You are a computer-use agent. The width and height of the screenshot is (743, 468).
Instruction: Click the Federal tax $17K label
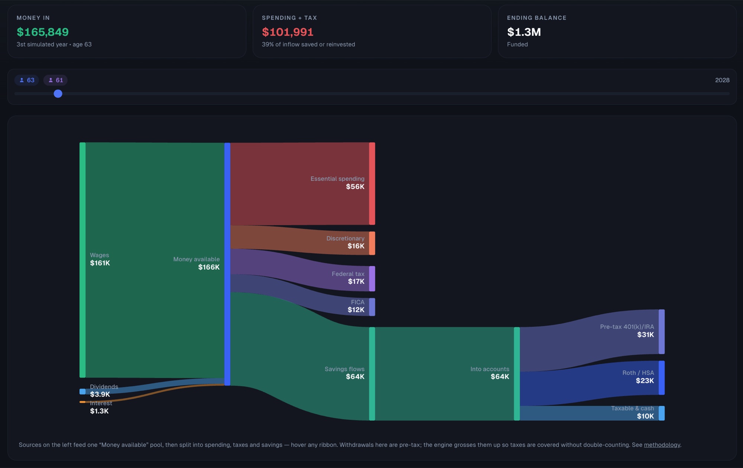click(348, 278)
